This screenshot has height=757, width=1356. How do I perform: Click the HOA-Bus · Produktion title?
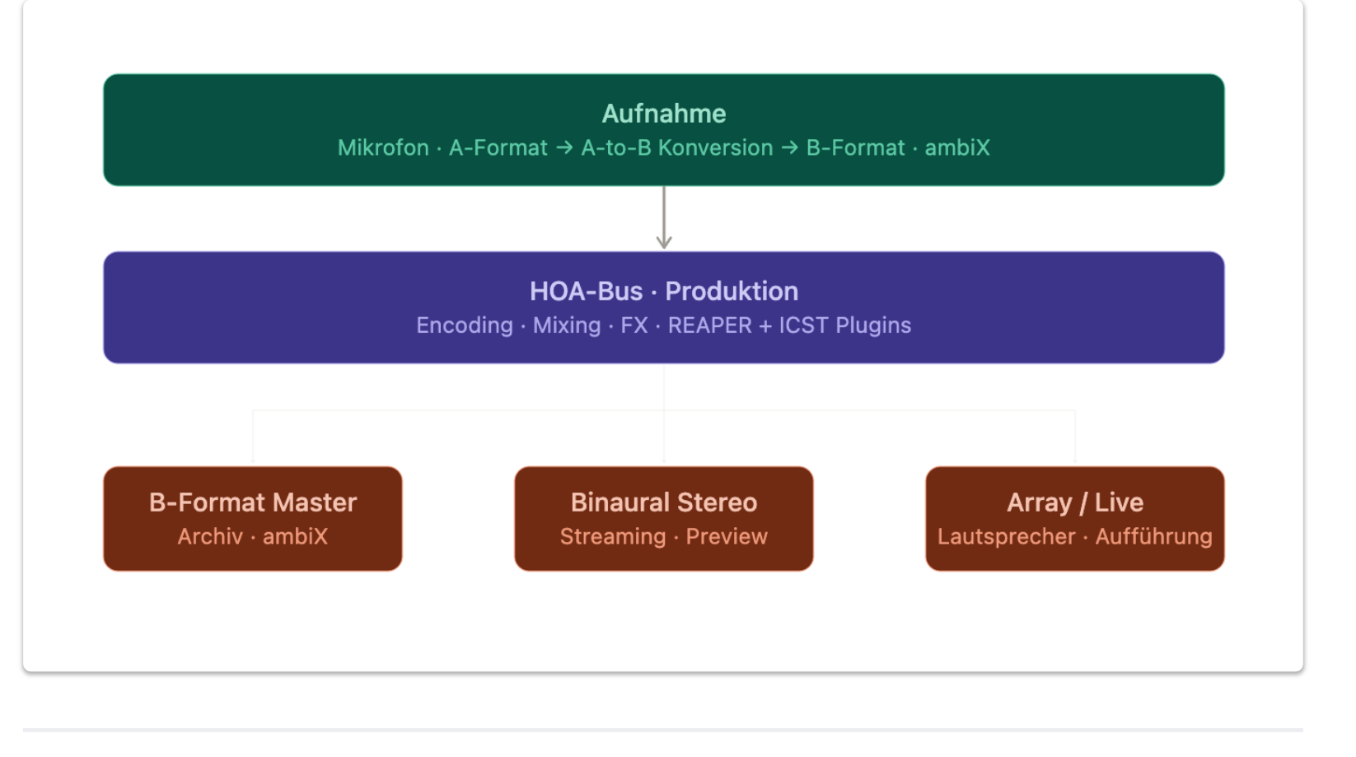tap(663, 292)
